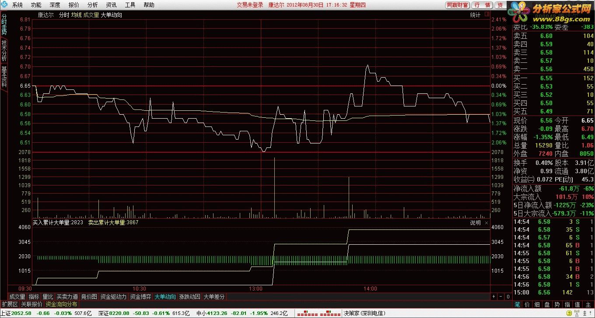Screen dimensions: 595x318
Task: Click the 大单动向 label in chart header
Action: click(x=111, y=15)
